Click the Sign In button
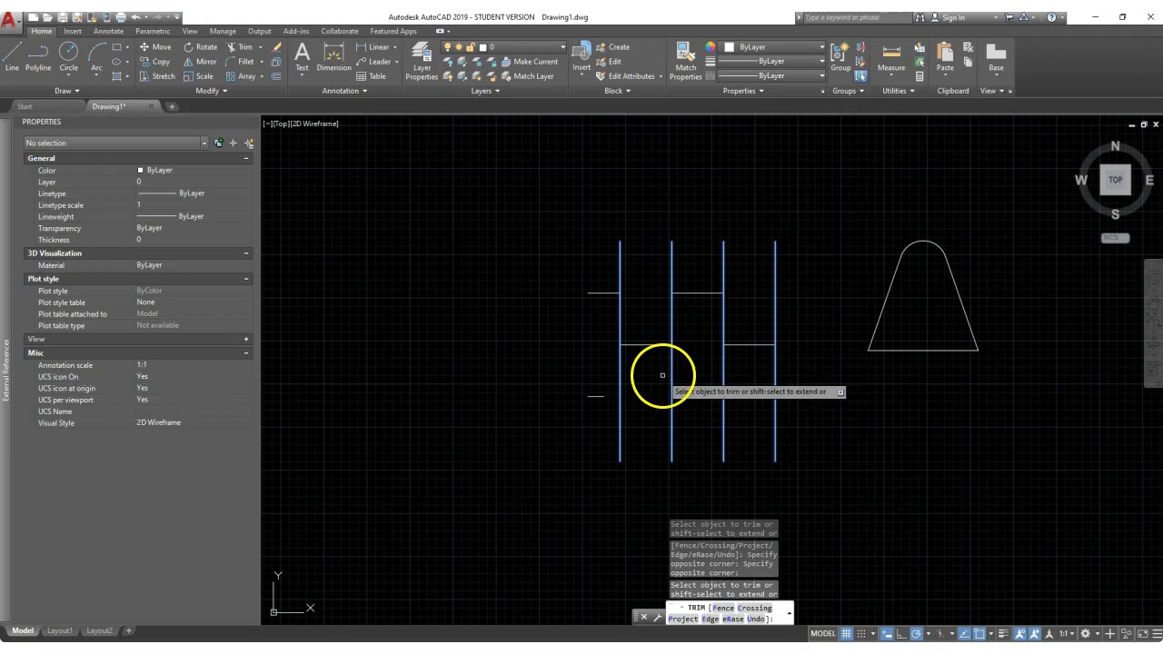This screenshot has width=1163, height=654. (x=953, y=17)
